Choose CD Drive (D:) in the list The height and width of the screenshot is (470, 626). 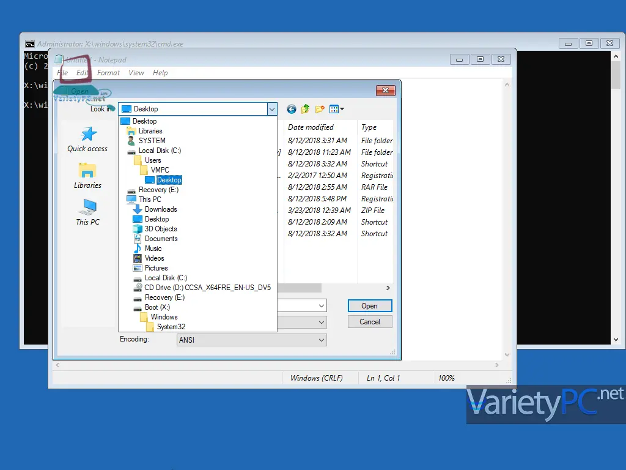[x=202, y=288]
